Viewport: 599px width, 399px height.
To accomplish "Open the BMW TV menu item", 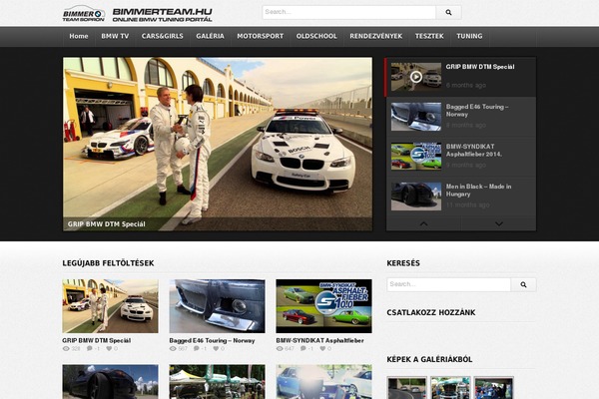I will 115,36.
